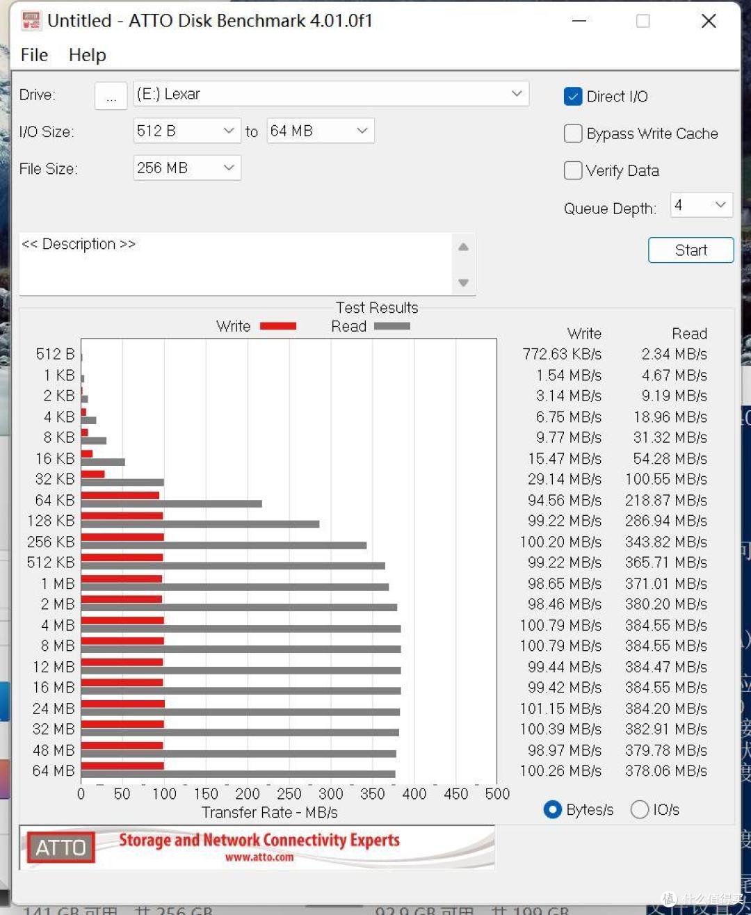Click the red Write legend swatch
The width and height of the screenshot is (751, 915).
277,326
